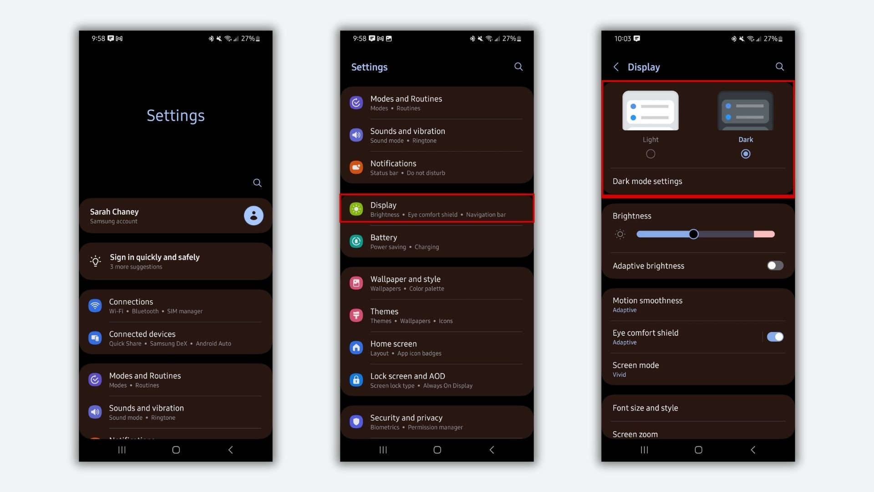Tap the Security and privacy icon
Viewport: 874px width, 492px height.
click(356, 420)
